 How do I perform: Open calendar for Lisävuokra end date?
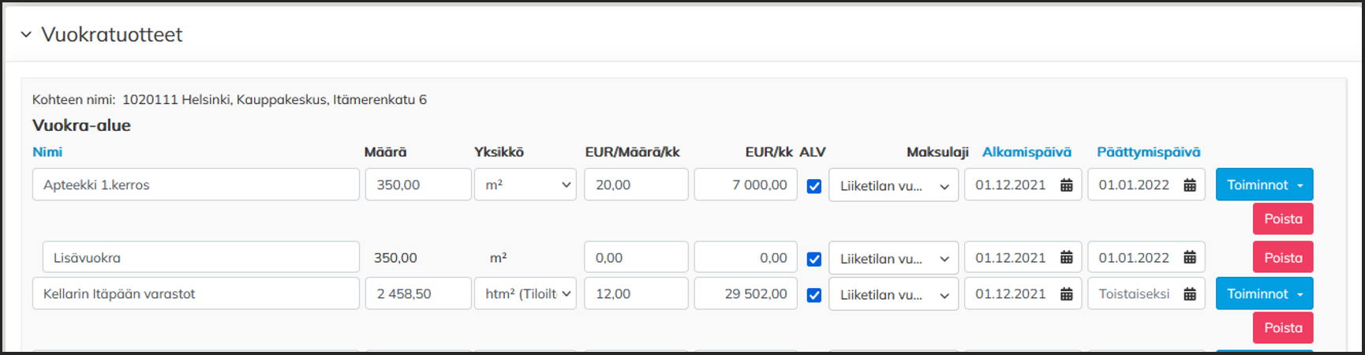tap(1190, 258)
